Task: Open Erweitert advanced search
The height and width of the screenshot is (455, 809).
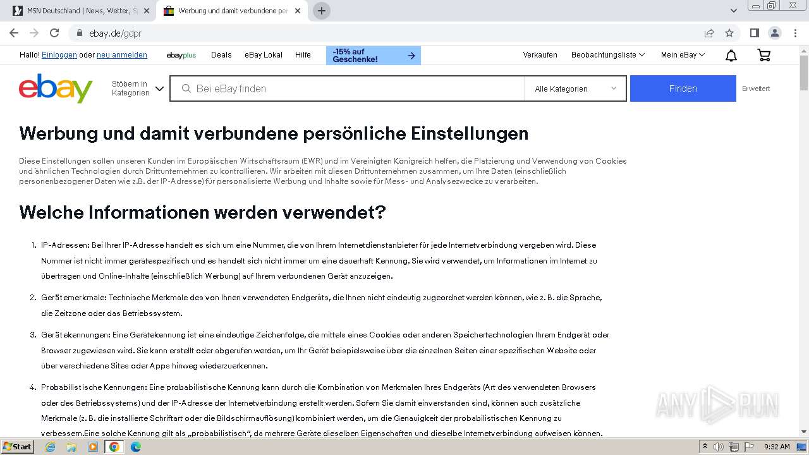Action: coord(756,88)
